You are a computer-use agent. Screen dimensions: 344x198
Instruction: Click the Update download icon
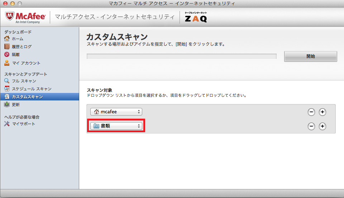click(x=7, y=104)
